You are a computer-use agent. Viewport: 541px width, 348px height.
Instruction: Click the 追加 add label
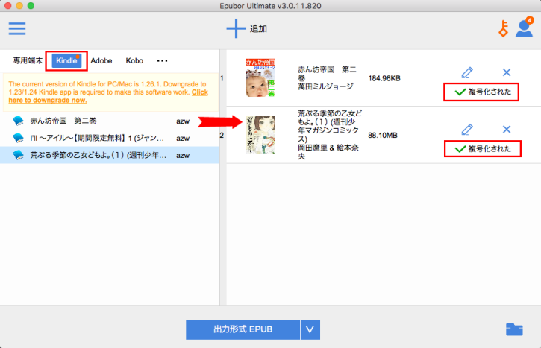click(x=258, y=28)
